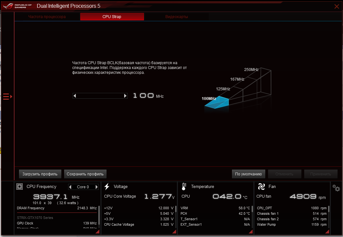Click the GPU Clock row
The height and width of the screenshot is (237, 343).
57,223
